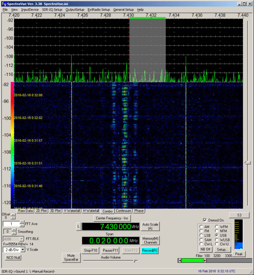Open the OutputSetup menu
Screen dimensions: 254x275
(75, 10)
